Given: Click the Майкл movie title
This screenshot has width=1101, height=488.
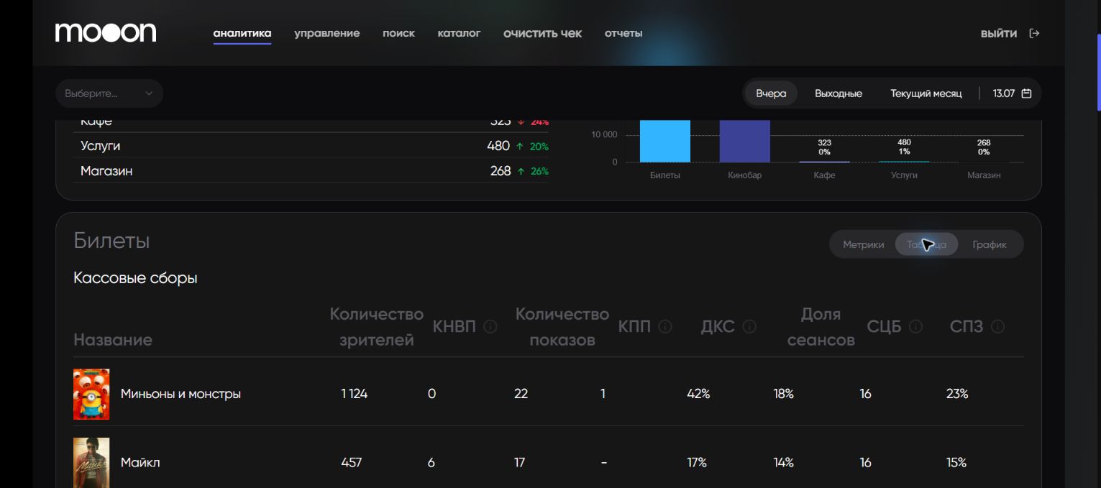Looking at the screenshot, I should click(140, 463).
